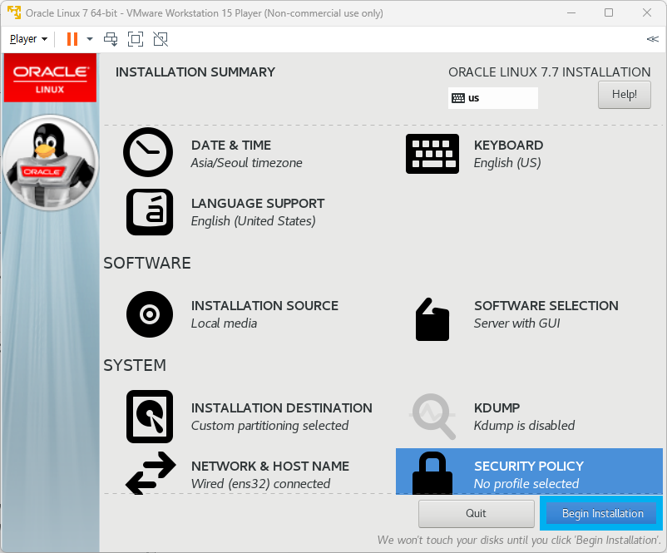
Task: Click the Quit button
Action: click(476, 513)
